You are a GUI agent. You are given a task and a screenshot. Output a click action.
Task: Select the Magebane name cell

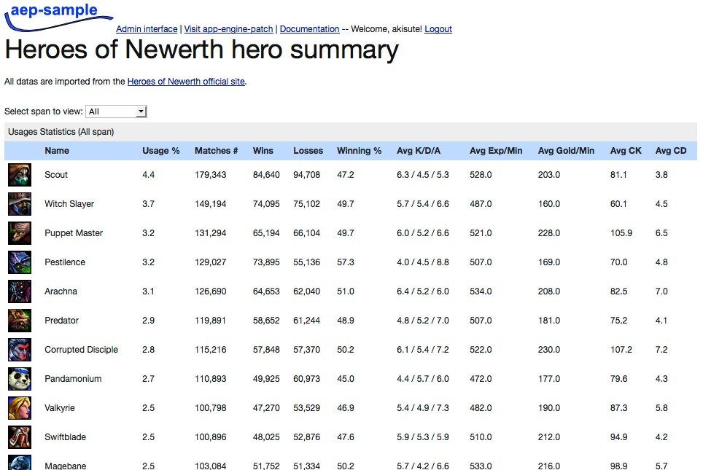(x=65, y=466)
